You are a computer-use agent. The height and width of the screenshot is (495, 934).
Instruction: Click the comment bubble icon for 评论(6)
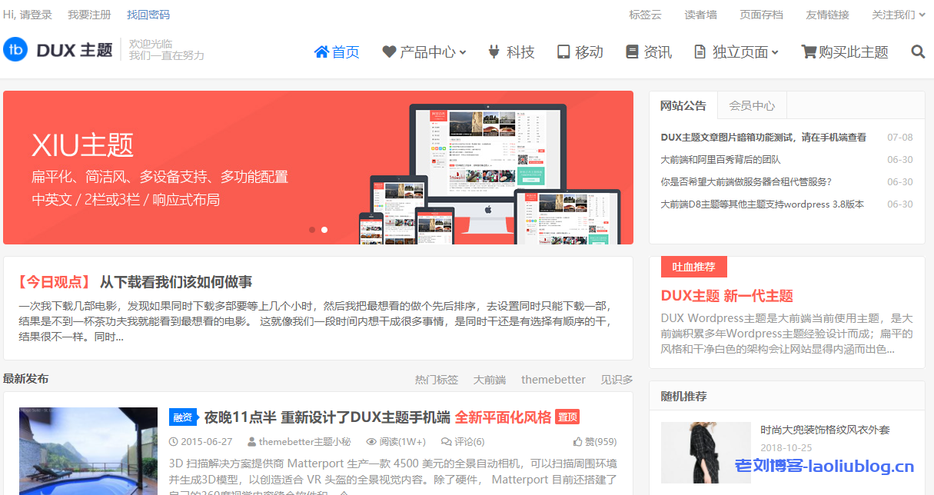(x=447, y=440)
